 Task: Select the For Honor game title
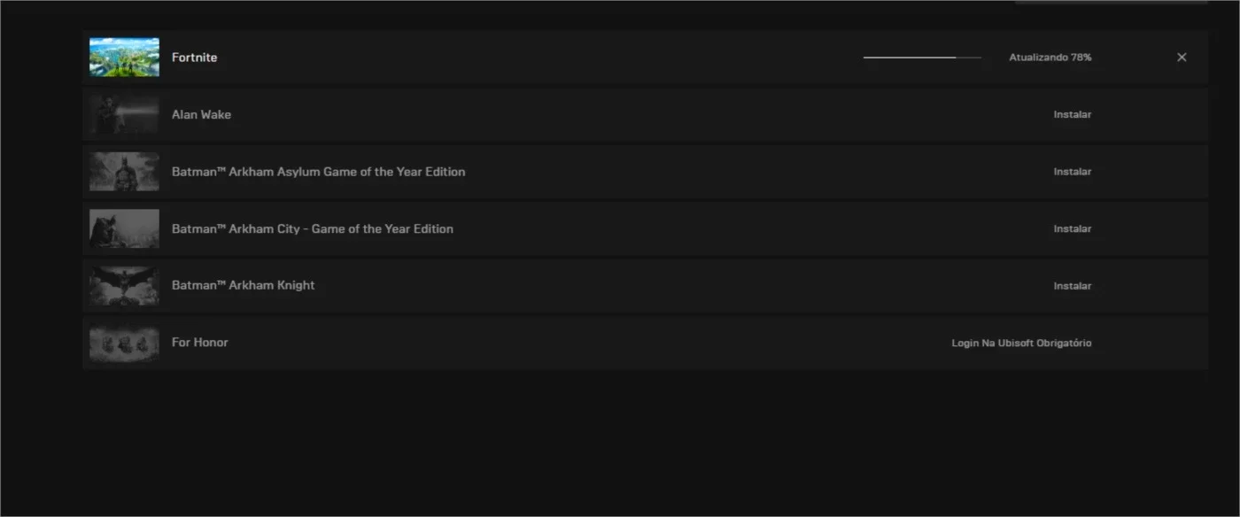tap(200, 343)
